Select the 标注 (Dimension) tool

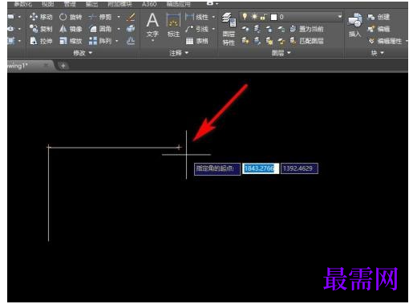pos(173,26)
